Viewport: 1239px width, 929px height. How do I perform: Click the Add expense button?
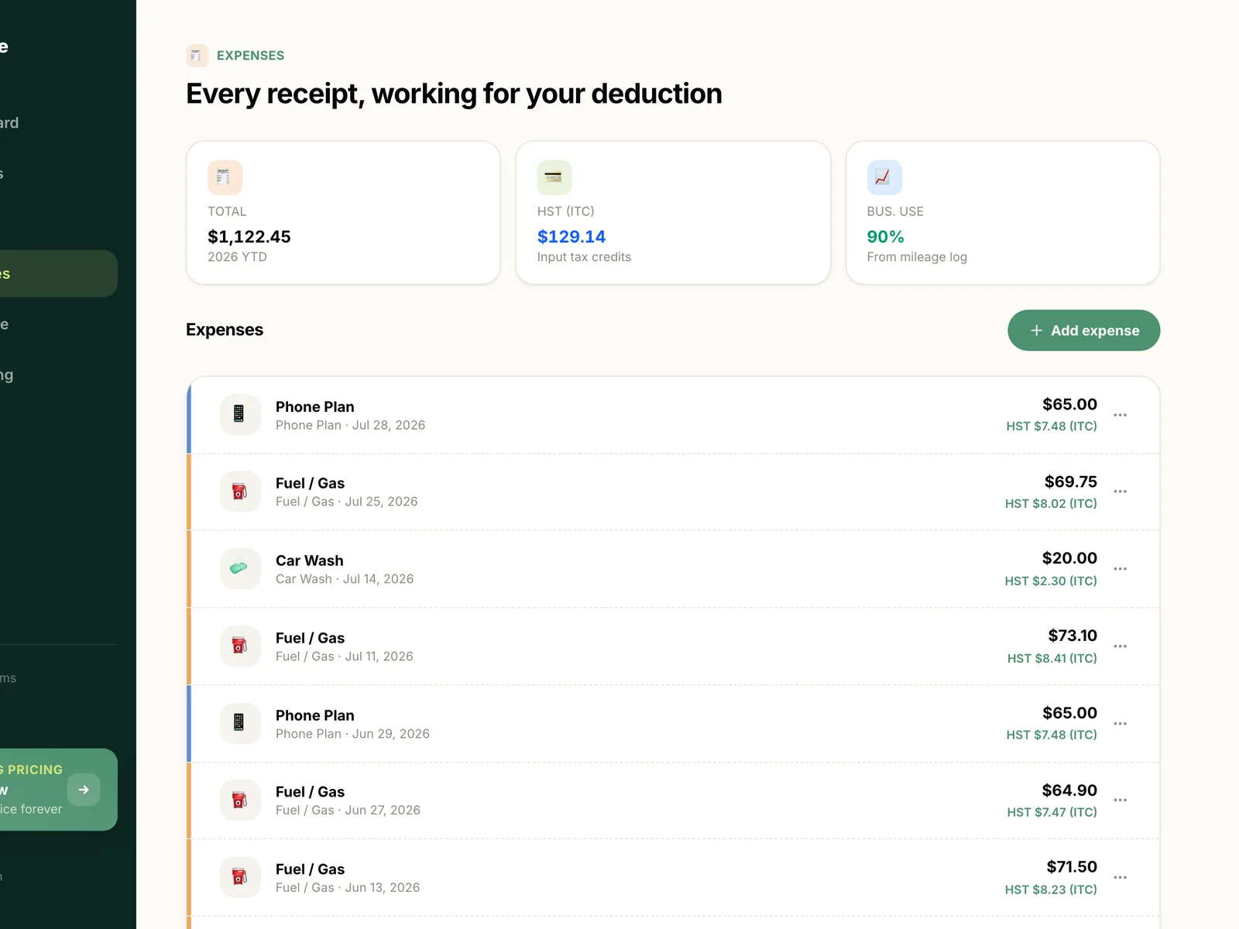click(1083, 331)
